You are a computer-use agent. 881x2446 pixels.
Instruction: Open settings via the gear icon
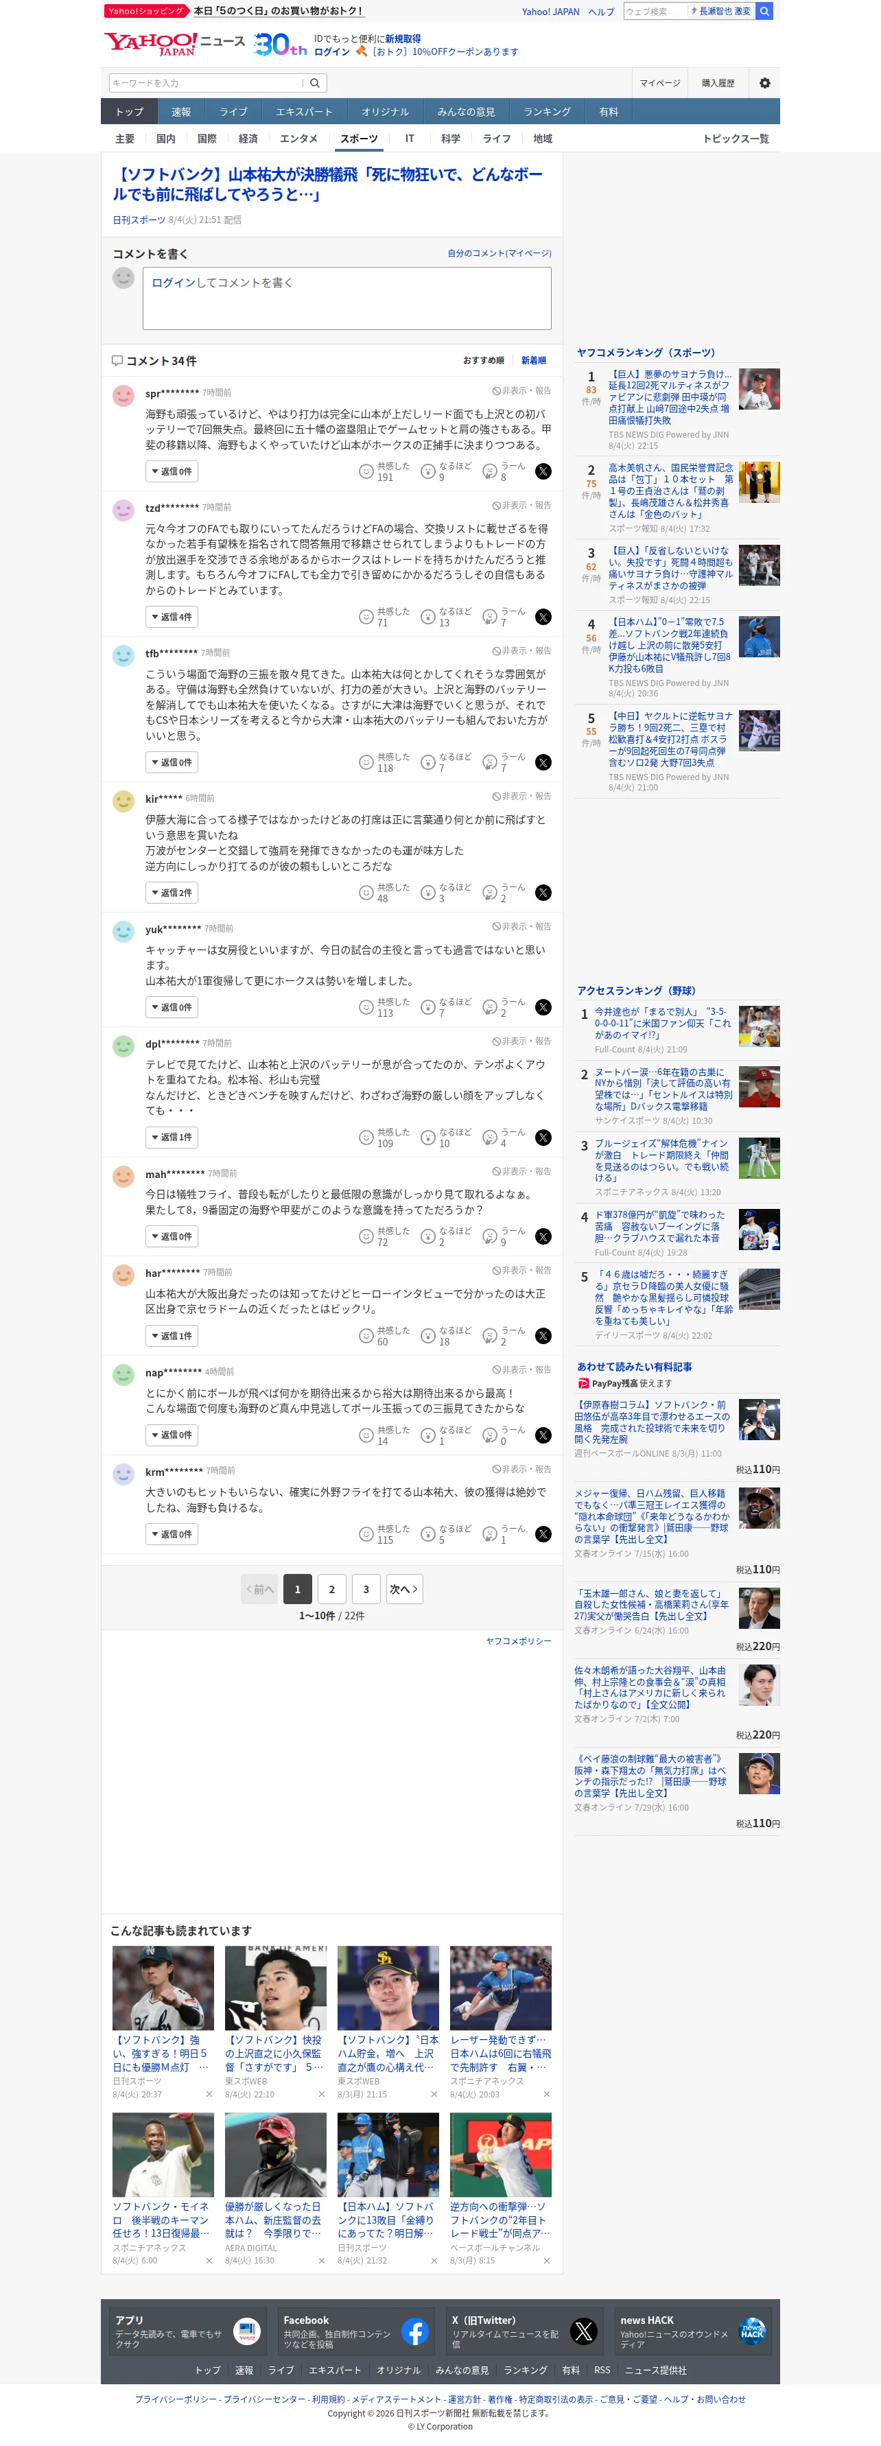pos(764,84)
